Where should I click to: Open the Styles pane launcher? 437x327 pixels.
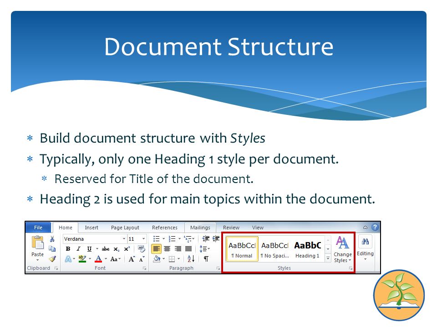(x=351, y=268)
